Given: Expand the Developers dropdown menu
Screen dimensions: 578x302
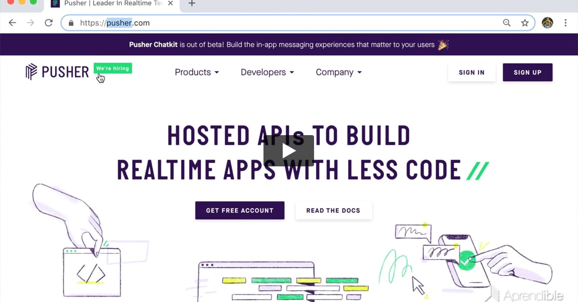Looking at the screenshot, I should click(x=267, y=72).
